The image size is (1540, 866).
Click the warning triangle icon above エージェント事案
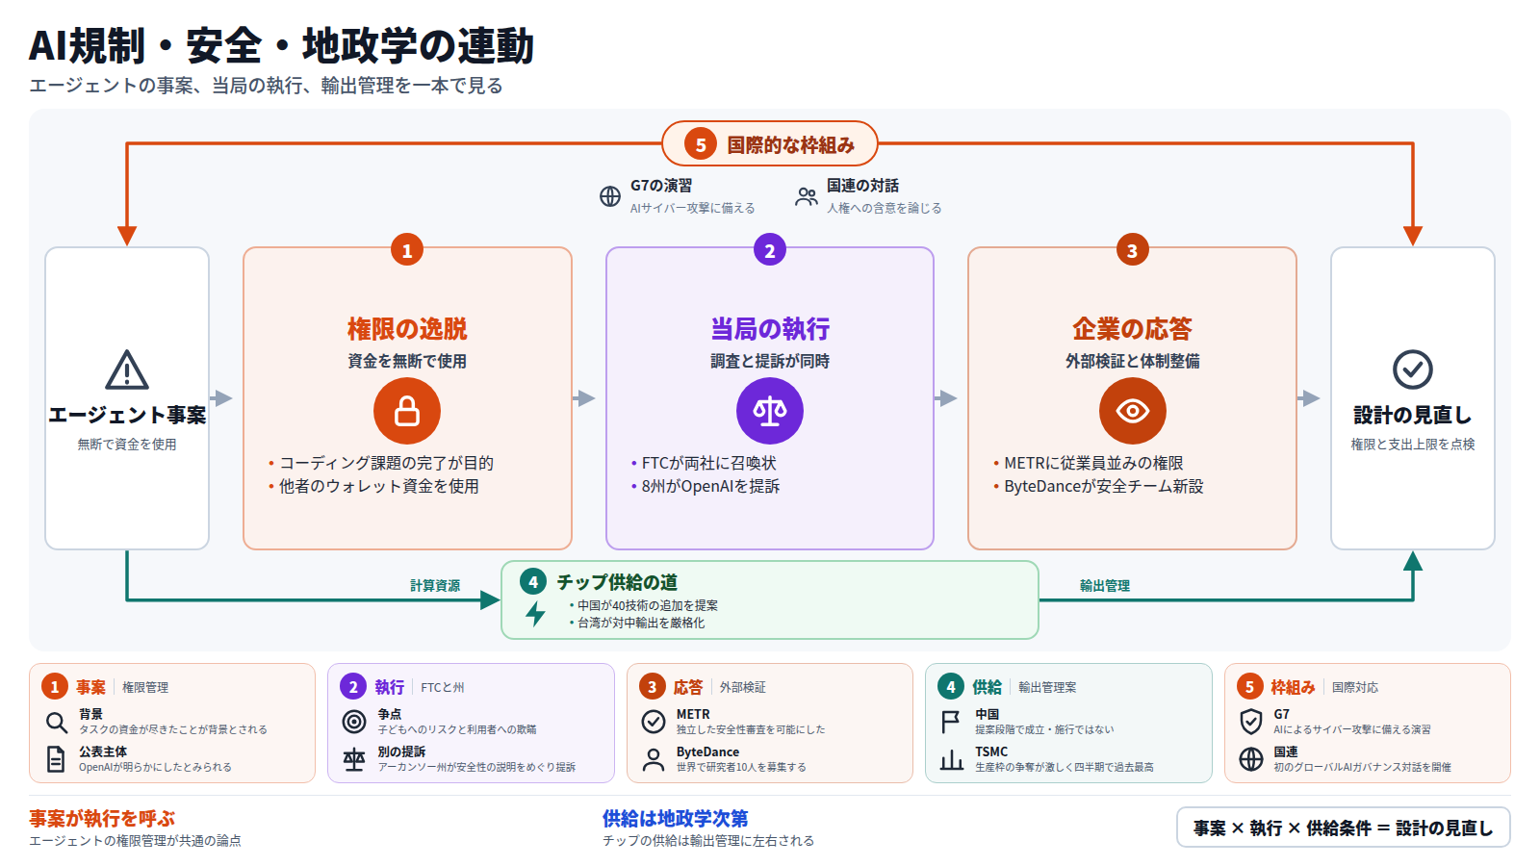[126, 370]
